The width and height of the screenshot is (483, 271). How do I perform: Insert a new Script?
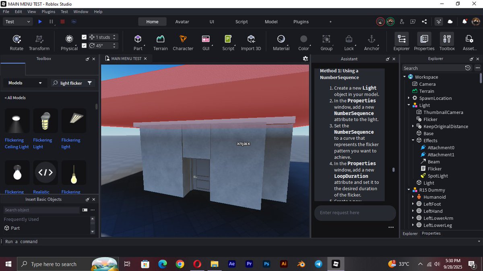(228, 42)
